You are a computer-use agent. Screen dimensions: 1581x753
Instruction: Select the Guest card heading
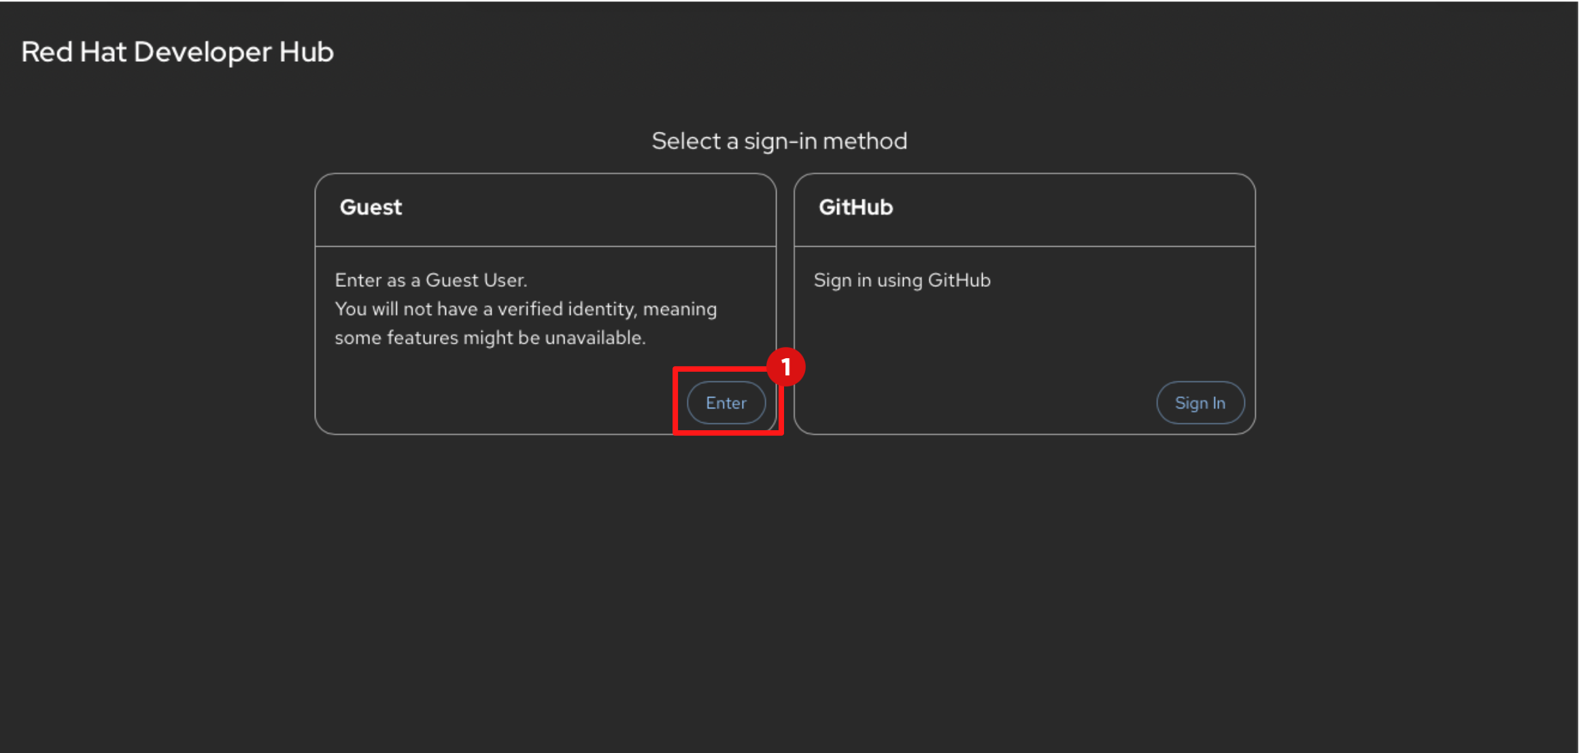tap(371, 207)
